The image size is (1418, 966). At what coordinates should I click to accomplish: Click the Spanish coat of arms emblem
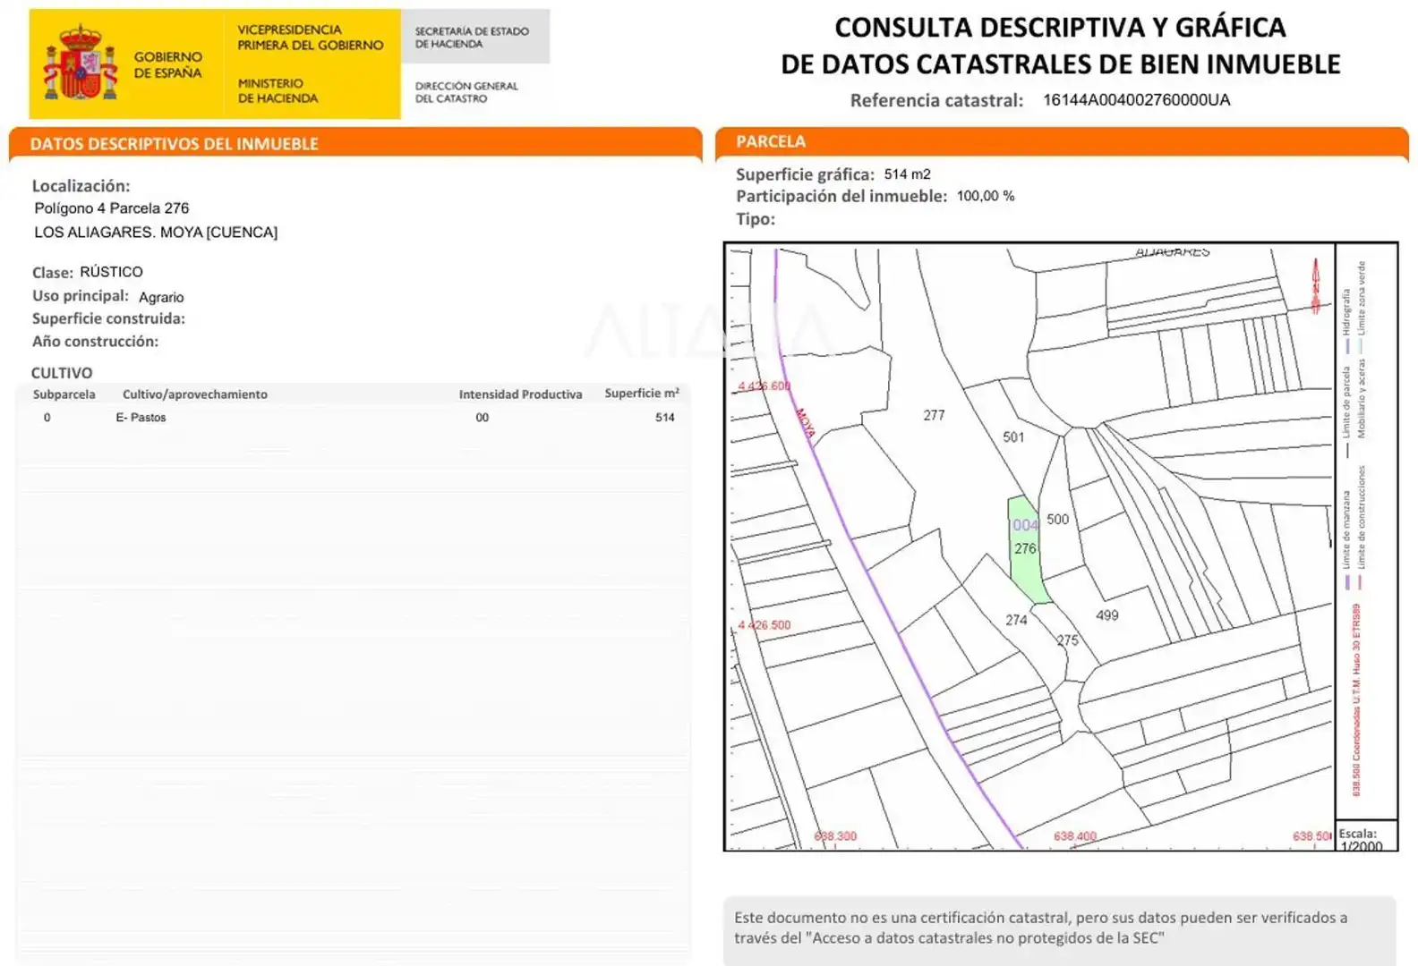point(81,62)
